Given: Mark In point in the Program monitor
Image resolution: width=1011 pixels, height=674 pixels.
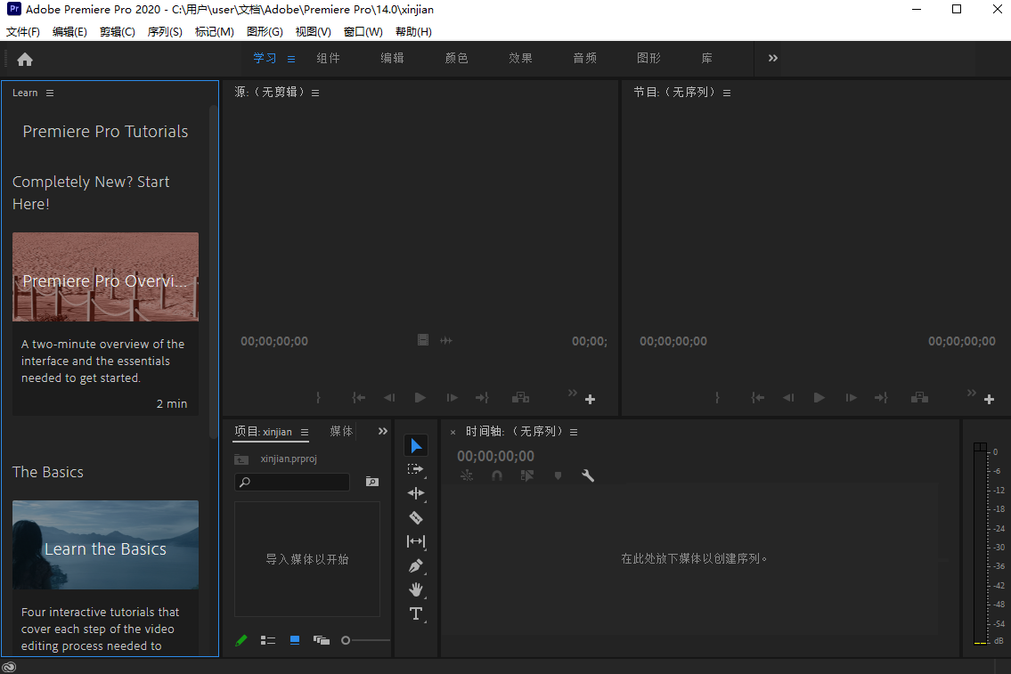Looking at the screenshot, I should 718,398.
